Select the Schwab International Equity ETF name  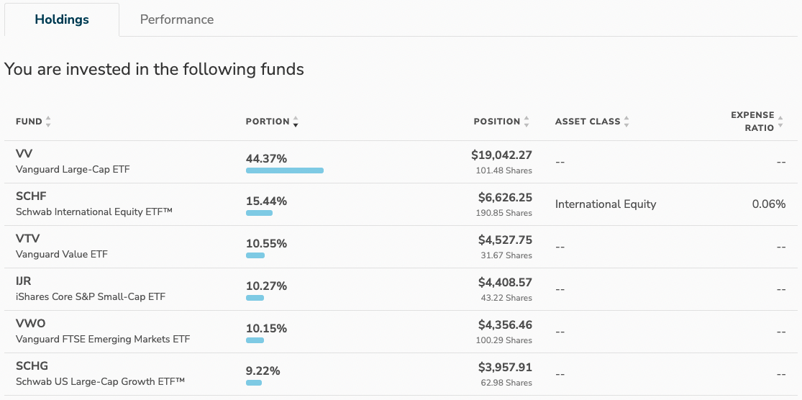94,212
